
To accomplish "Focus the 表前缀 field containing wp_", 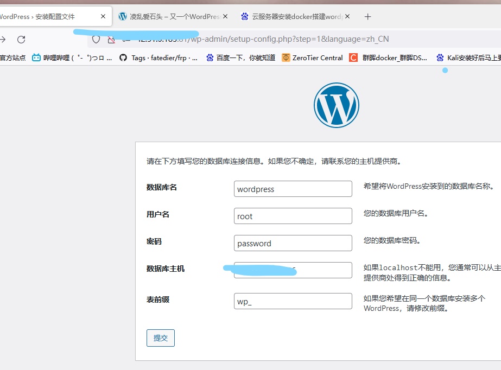I will (293, 301).
